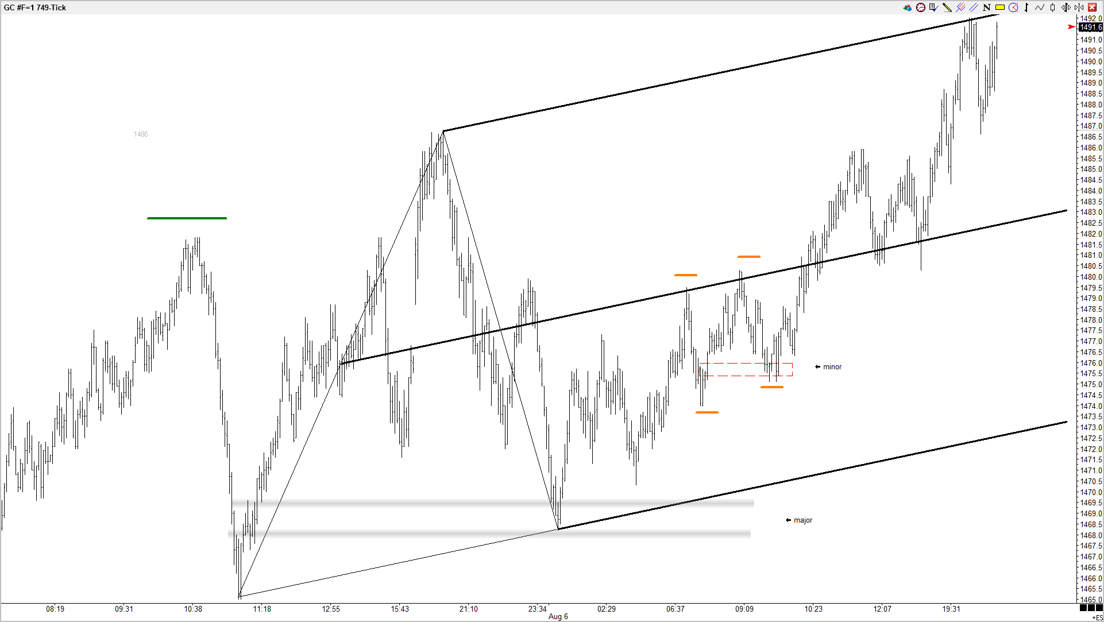The image size is (1104, 622).
Task: Click the 1491.6 current price marker
Action: [1090, 27]
